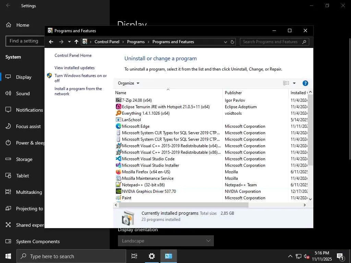Open the Action Center notifications icon
The image size is (351, 263).
tap(340, 256)
